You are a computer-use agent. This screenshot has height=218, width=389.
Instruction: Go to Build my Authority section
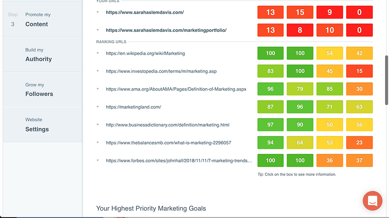38,55
